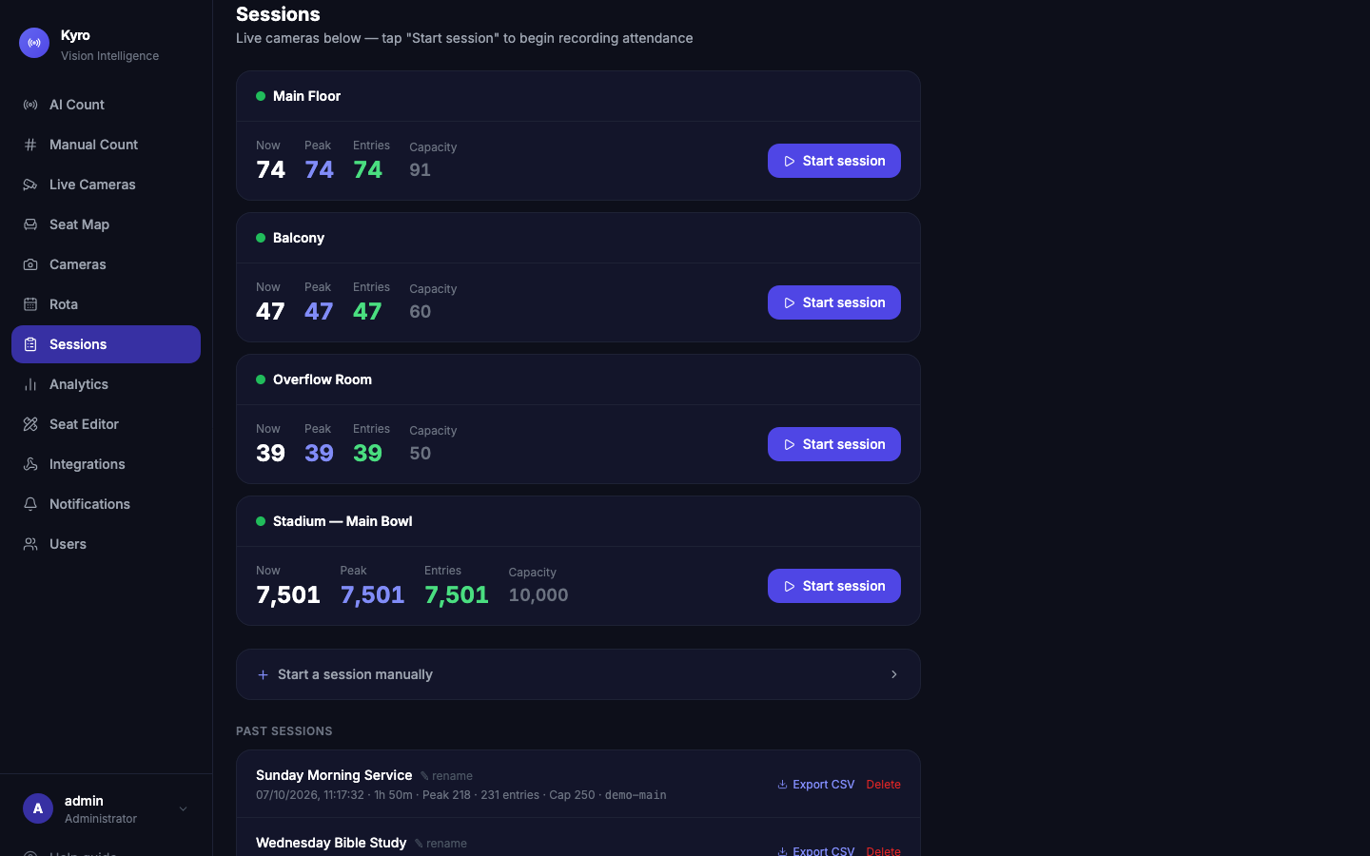
Task: Click the PAST SESSIONS heading
Action: (x=284, y=731)
